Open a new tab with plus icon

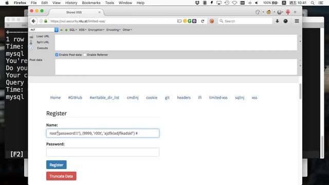295,12
